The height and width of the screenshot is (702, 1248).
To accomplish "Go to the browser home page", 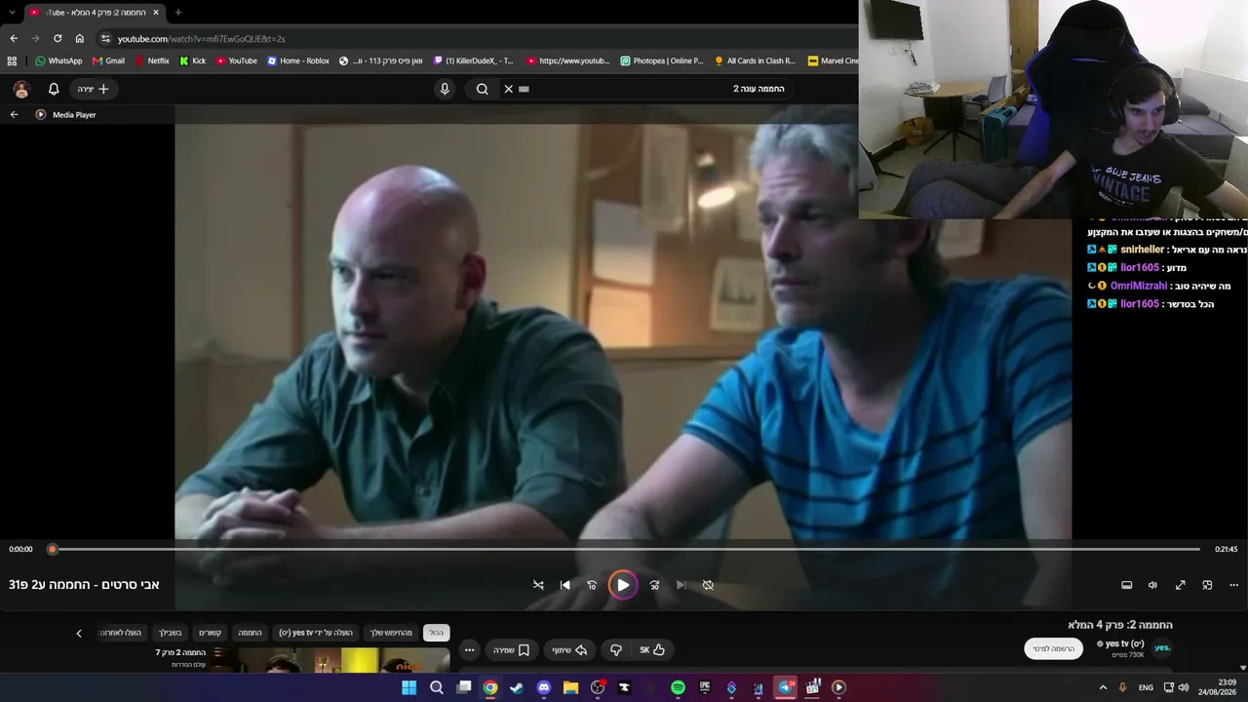I will point(80,38).
